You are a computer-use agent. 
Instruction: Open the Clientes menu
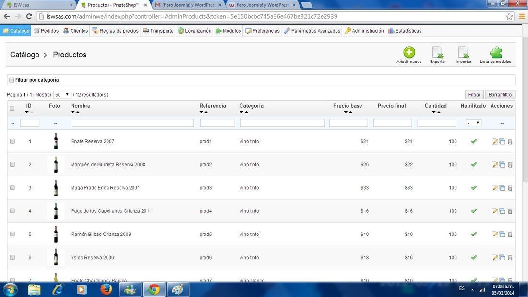tap(76, 31)
